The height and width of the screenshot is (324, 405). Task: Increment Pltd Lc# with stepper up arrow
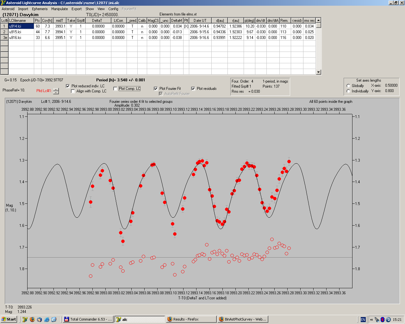(56, 90)
